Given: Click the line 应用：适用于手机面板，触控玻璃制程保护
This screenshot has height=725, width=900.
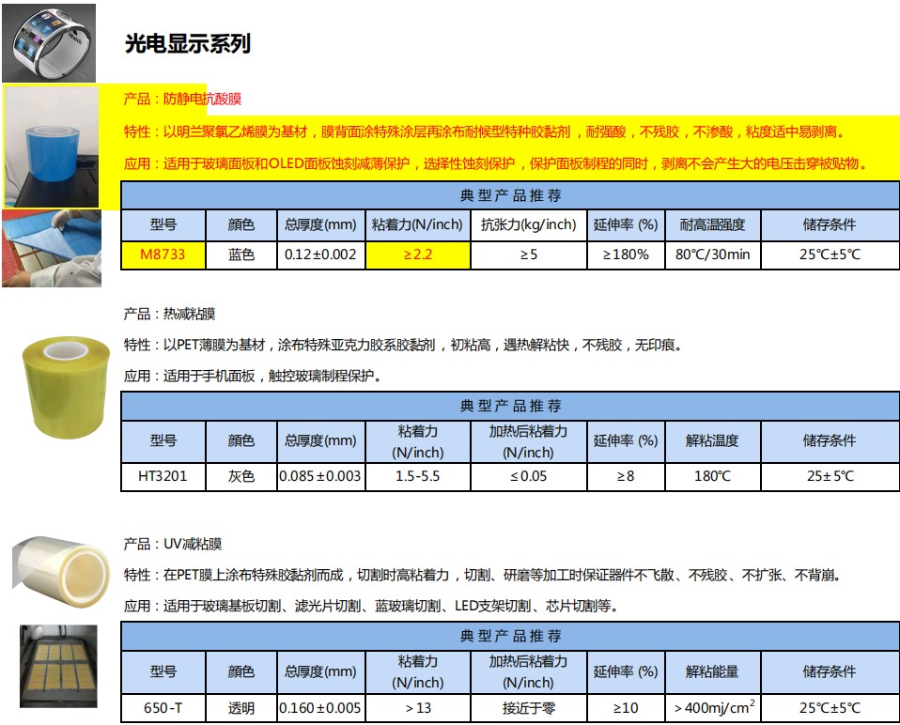Looking at the screenshot, I should [253, 376].
